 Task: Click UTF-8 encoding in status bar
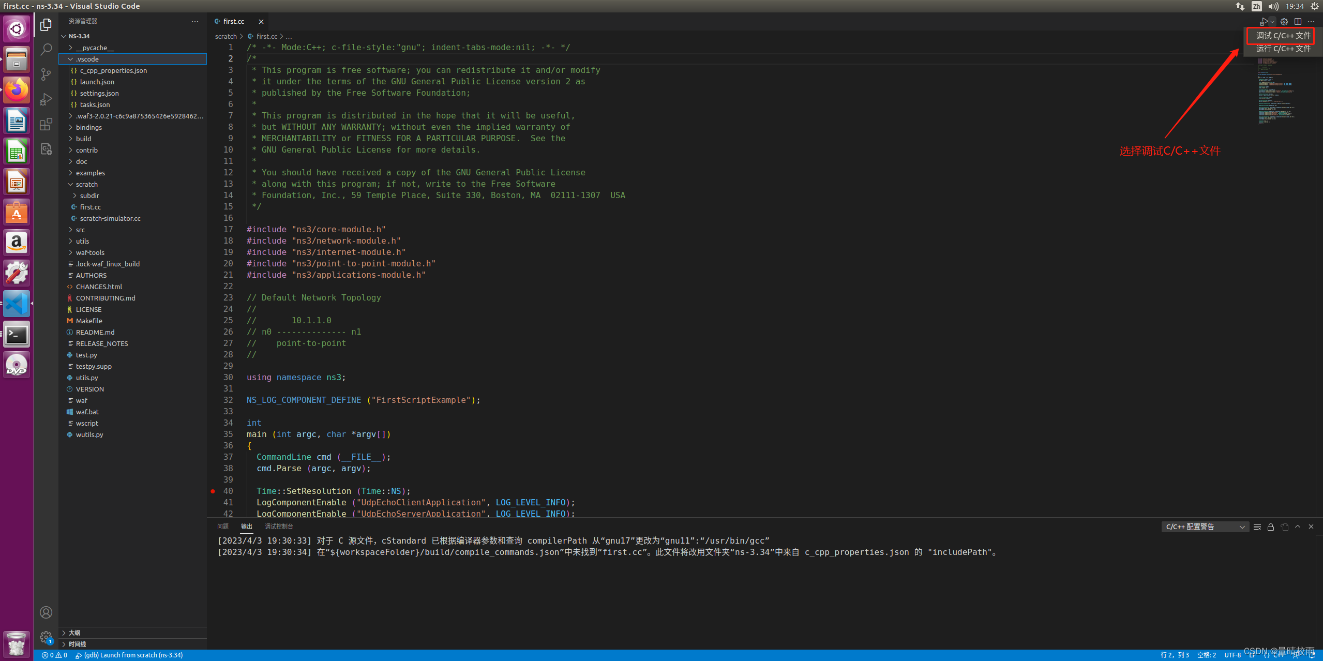tap(1232, 655)
